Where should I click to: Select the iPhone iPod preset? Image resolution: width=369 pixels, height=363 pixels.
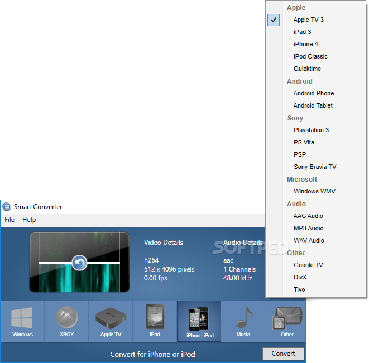pos(199,321)
